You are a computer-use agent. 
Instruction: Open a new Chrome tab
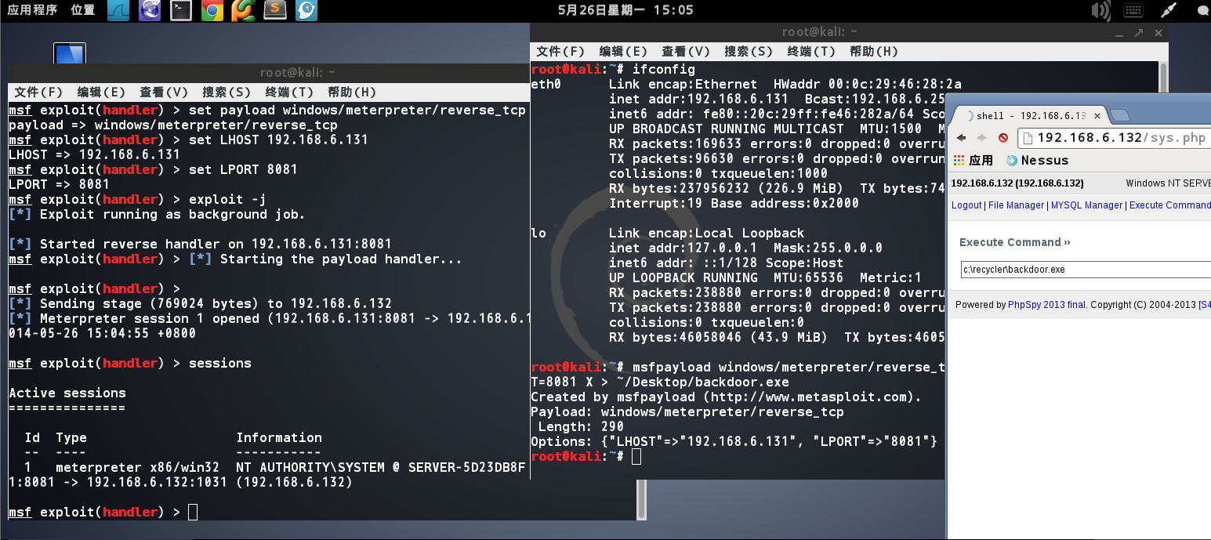coord(1119,116)
